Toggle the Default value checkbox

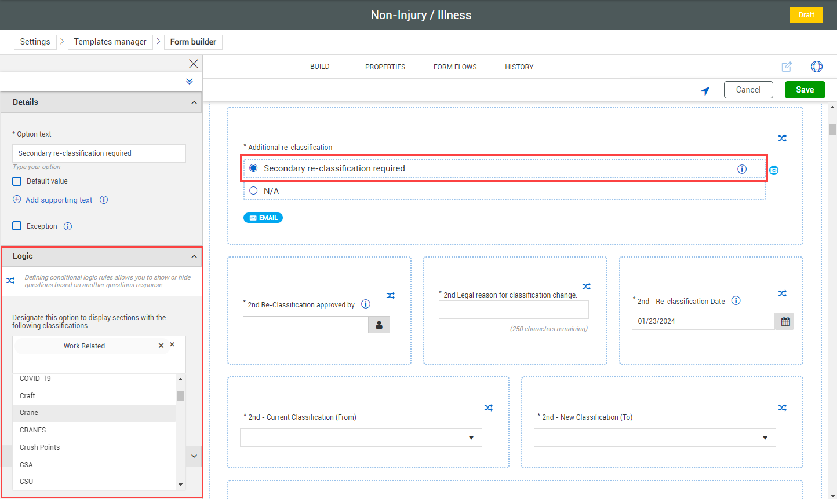tap(17, 181)
